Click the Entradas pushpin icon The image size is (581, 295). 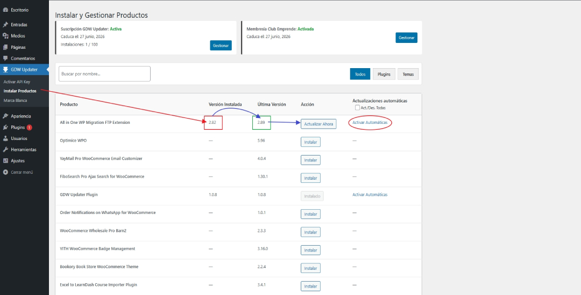pos(5,25)
